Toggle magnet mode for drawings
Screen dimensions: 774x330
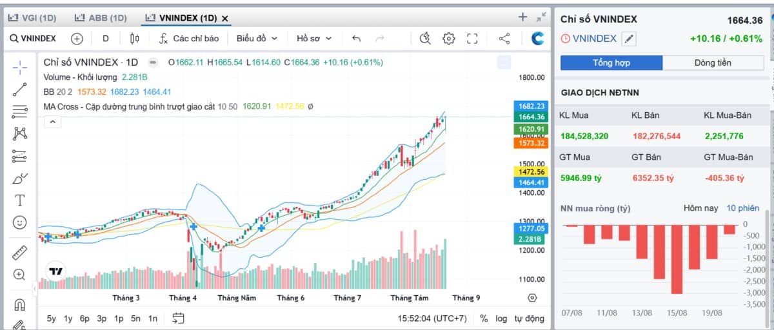[x=20, y=304]
